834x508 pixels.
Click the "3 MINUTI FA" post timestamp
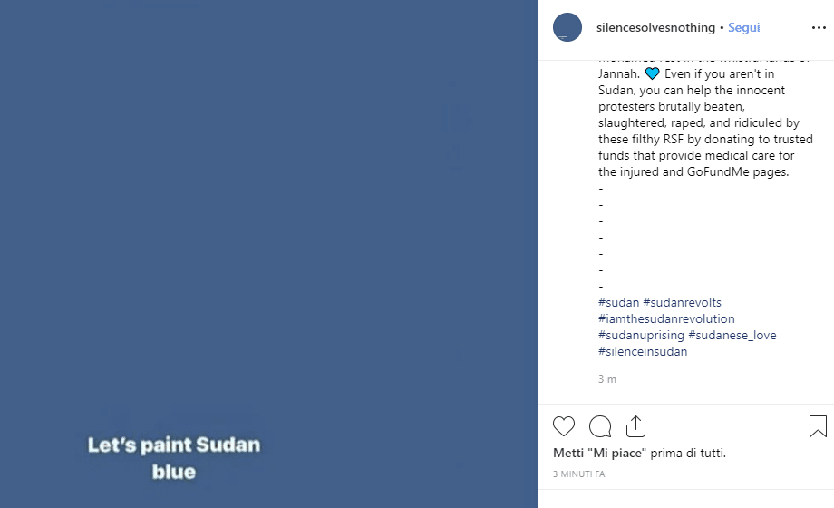pyautogui.click(x=578, y=474)
